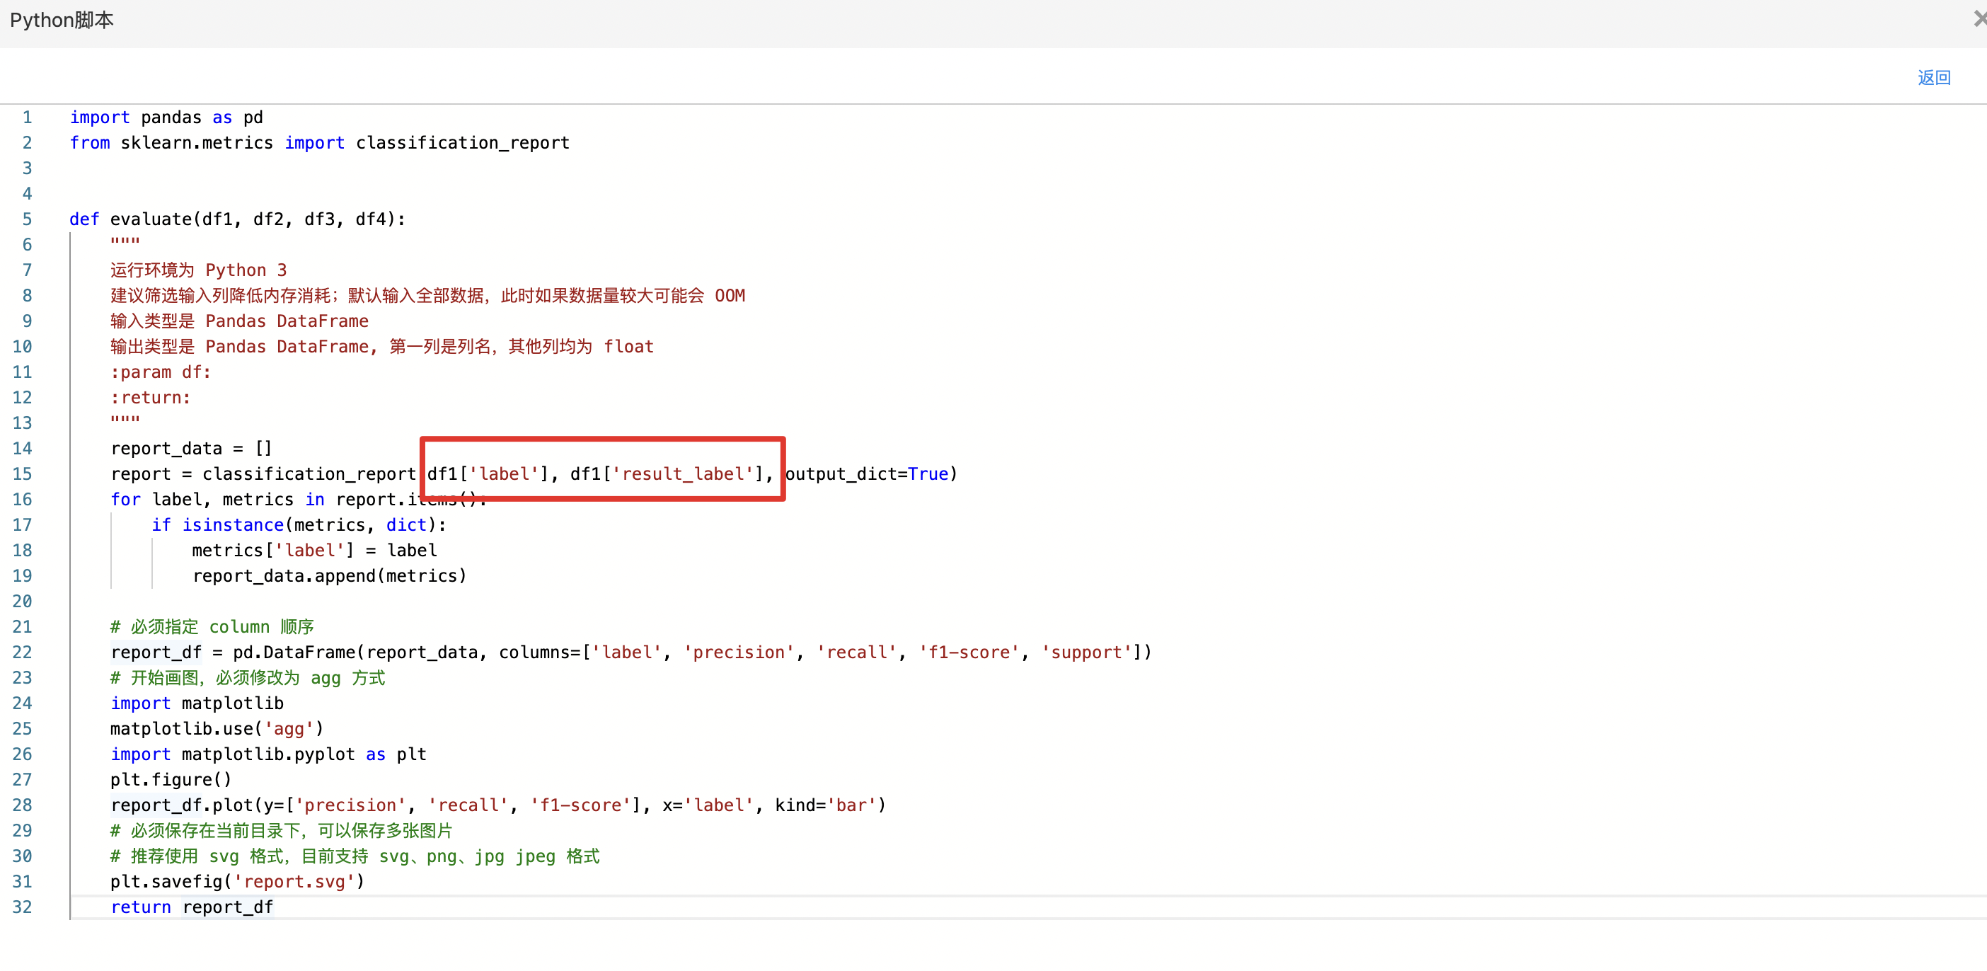
Task: Click line number 1 in gutter
Action: point(27,117)
